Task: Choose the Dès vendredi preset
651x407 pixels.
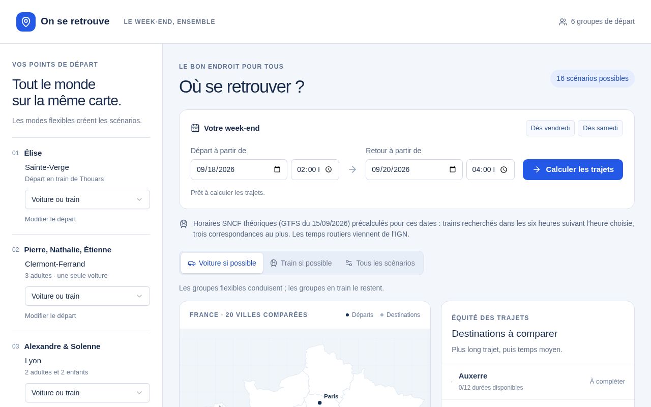Action: click(550, 128)
